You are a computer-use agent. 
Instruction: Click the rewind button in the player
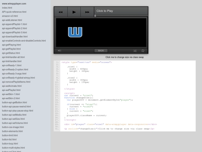[61, 12]
